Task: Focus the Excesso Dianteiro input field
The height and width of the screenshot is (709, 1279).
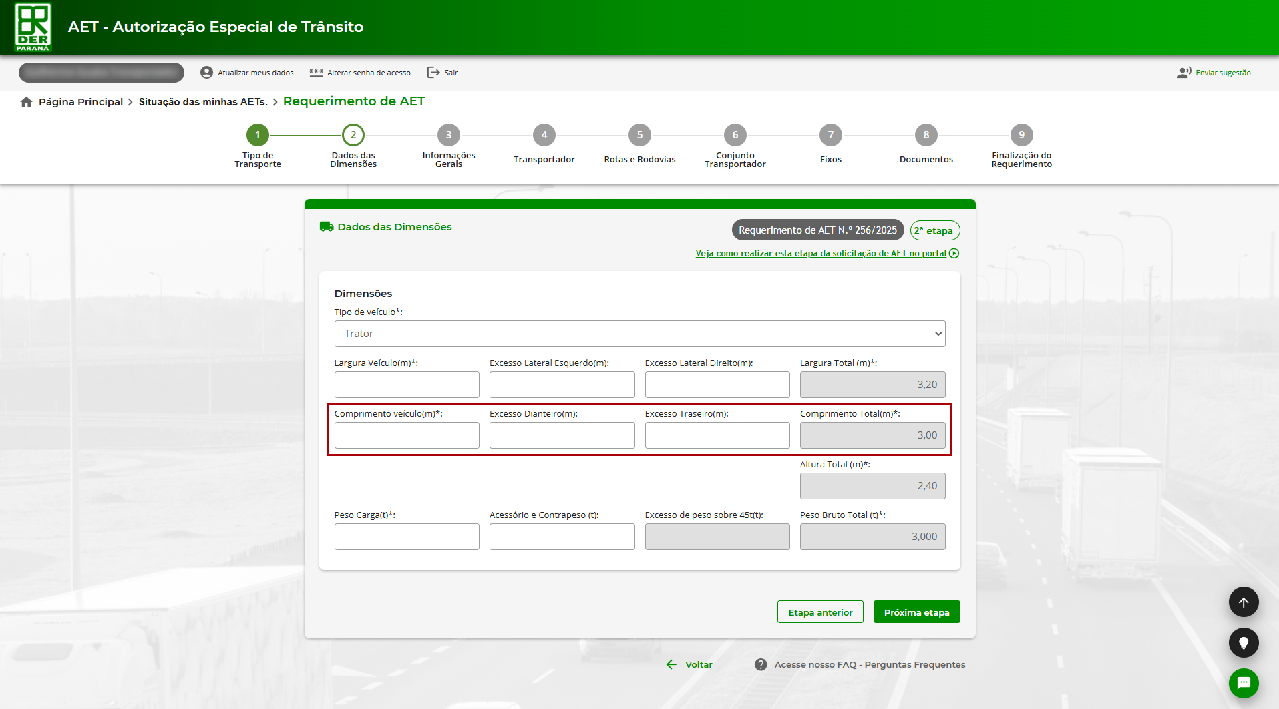Action: (x=562, y=435)
